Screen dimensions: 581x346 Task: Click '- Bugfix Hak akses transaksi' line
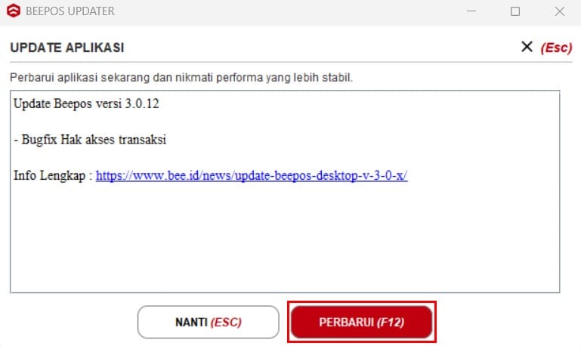(90, 139)
